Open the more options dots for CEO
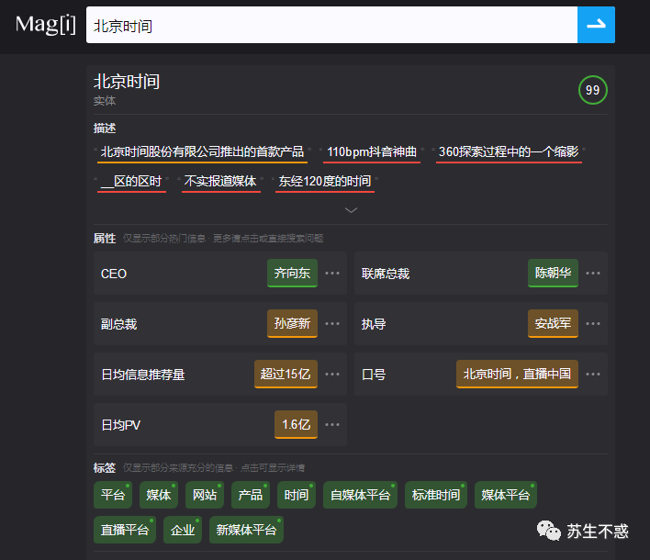The height and width of the screenshot is (560, 650). tap(332, 274)
